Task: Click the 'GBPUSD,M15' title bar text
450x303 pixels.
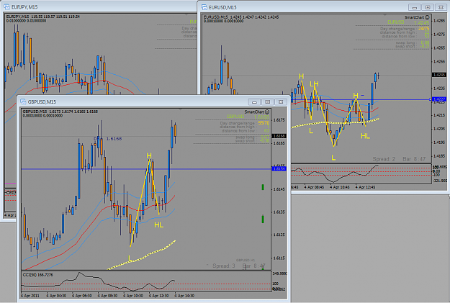Action: pyautogui.click(x=42, y=102)
